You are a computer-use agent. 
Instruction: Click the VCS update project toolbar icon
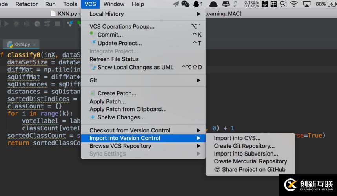tap(70, 24)
